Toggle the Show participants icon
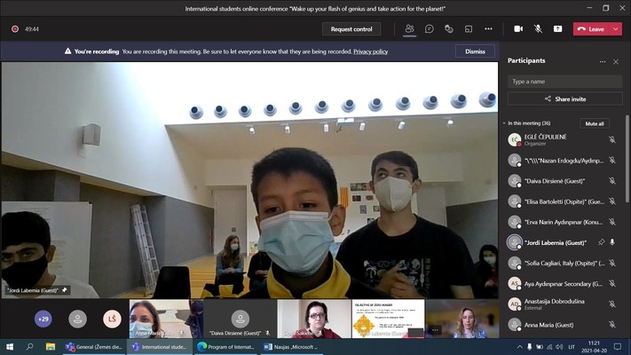This screenshot has width=631, height=355. click(x=409, y=28)
